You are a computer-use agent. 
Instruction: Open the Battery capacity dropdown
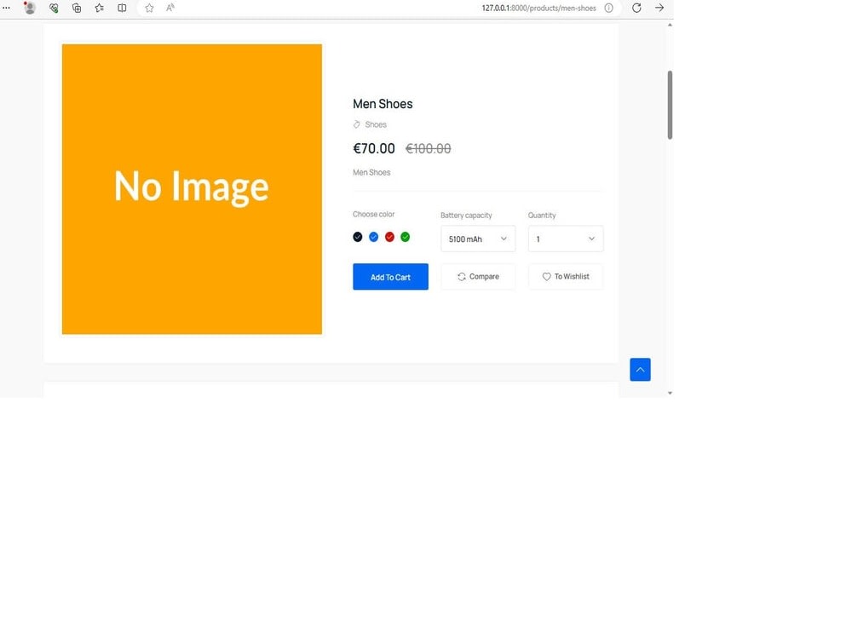[x=478, y=239]
